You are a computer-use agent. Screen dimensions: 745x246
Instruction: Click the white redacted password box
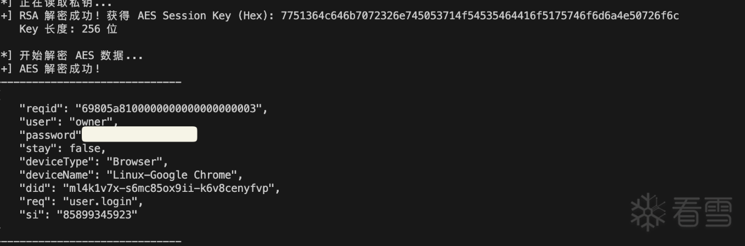coord(139,134)
